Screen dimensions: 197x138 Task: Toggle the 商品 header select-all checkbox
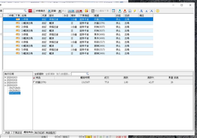tap(35, 78)
